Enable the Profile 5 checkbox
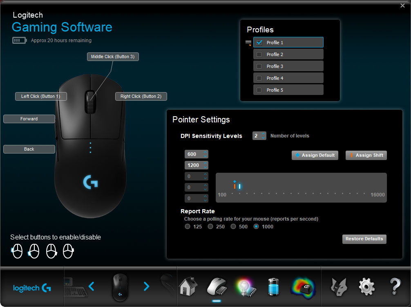 pos(259,90)
